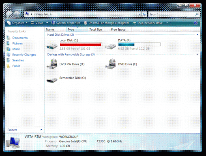Sort by Type column header
This screenshot has width=206, height=156.
[x=77, y=29]
